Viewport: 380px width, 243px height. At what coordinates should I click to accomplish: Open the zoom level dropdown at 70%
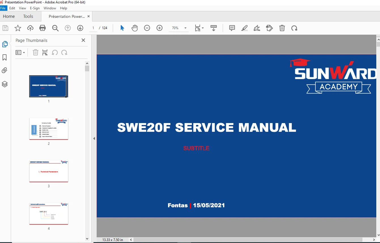pos(186,28)
